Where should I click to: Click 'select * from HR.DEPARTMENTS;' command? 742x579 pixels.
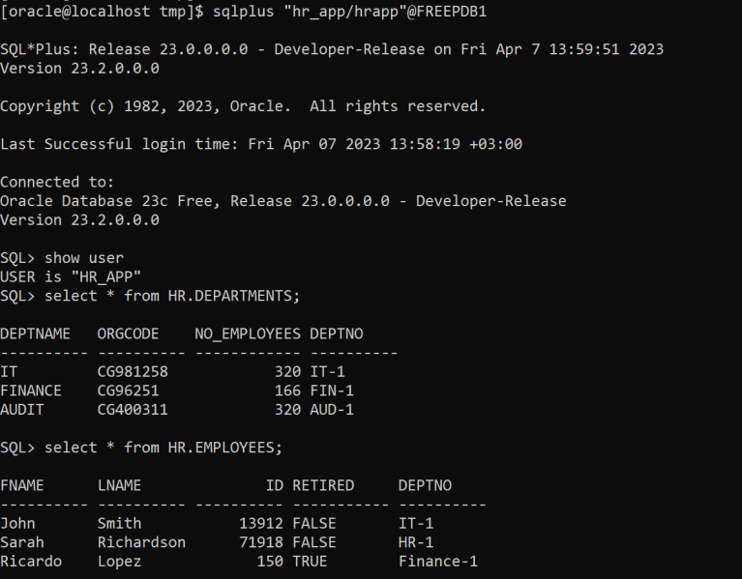tap(172, 296)
